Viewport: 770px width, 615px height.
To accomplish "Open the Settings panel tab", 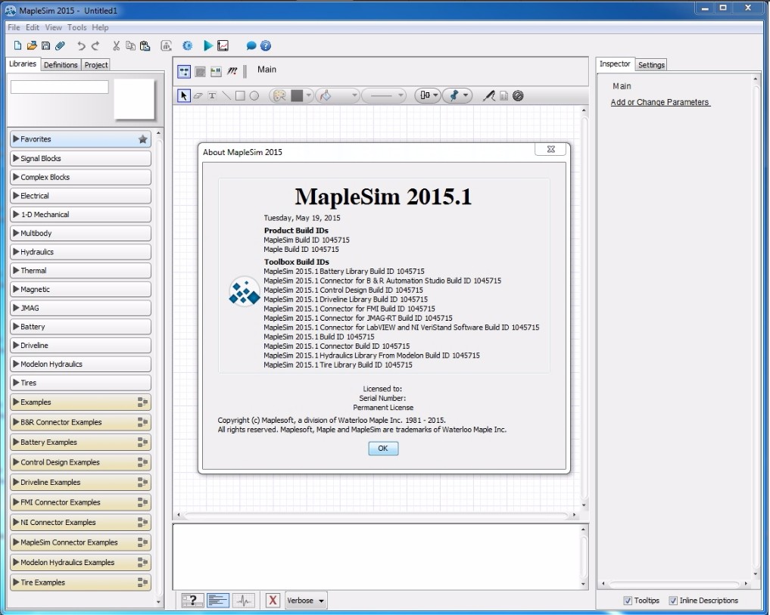I will (650, 64).
